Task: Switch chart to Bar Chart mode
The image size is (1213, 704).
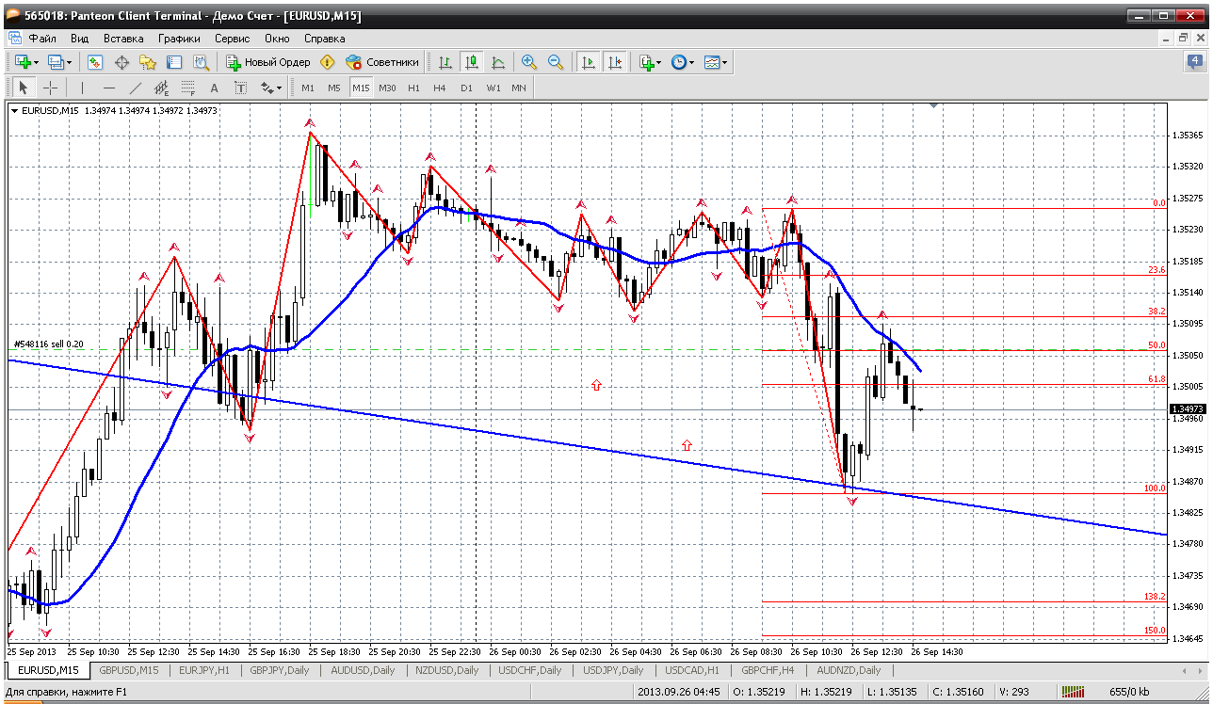Action: (x=445, y=62)
